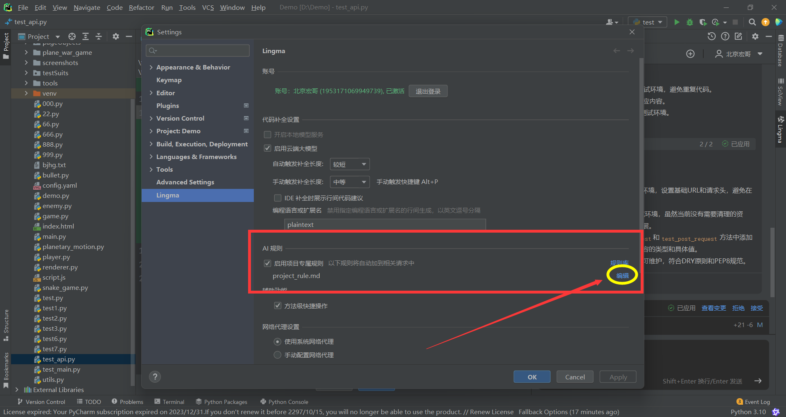This screenshot has width=786, height=417.
Task: Toggle the Lingma tool window in the right sidebar
Action: pyautogui.click(x=781, y=130)
